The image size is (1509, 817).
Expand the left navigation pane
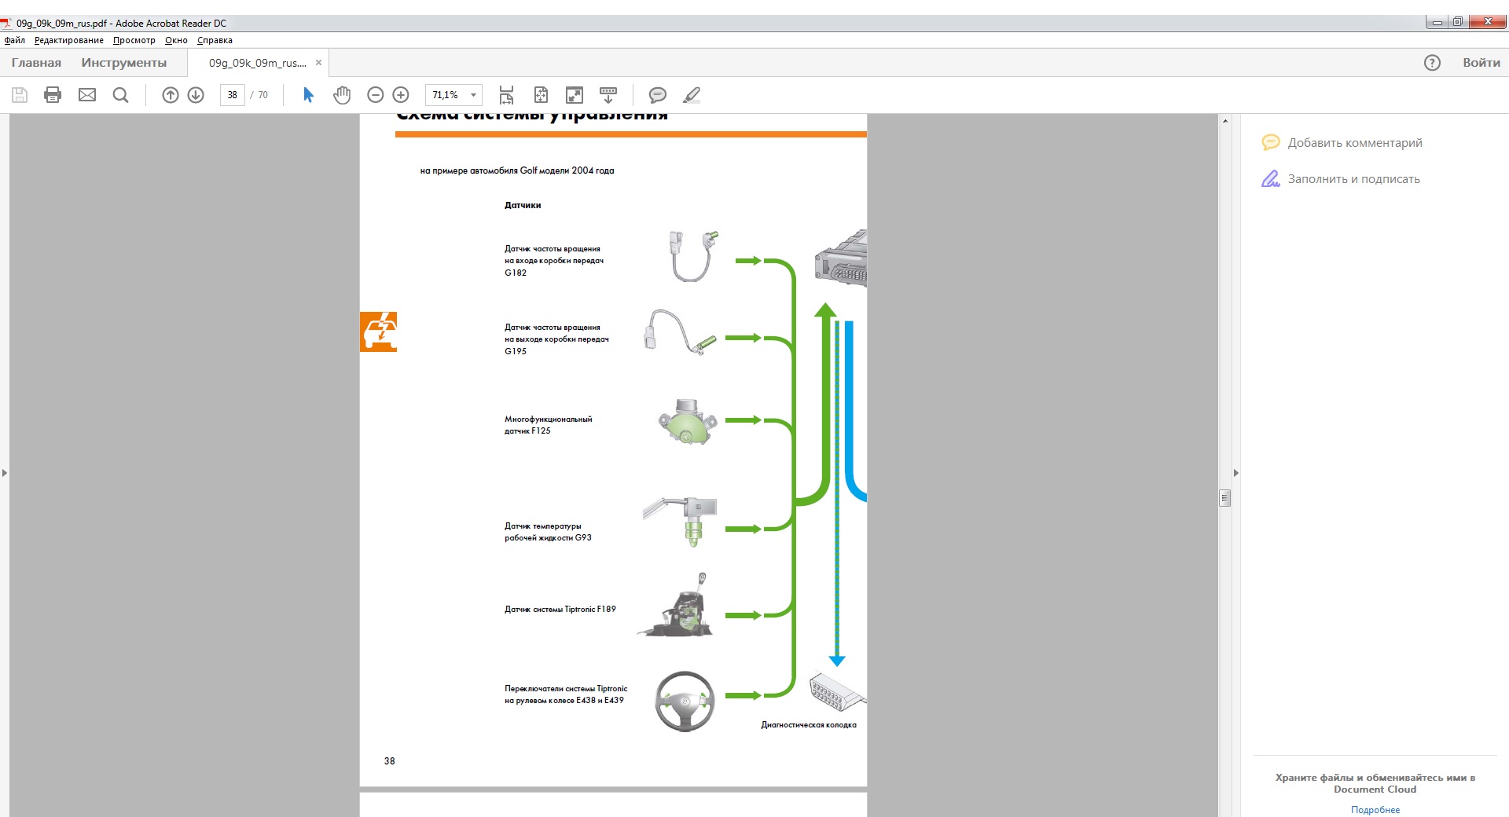(x=5, y=473)
